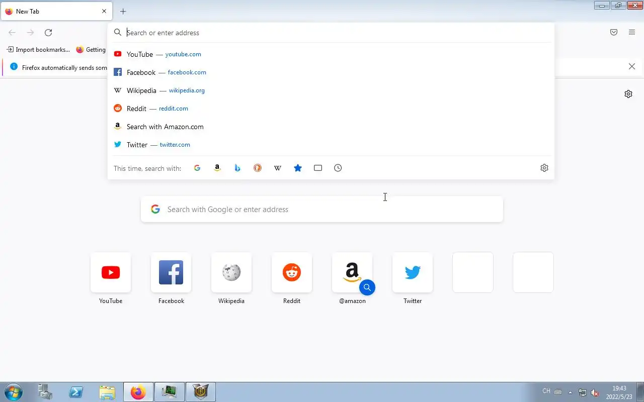The image size is (644, 402).
Task: Search this time with Bing
Action: click(237, 168)
